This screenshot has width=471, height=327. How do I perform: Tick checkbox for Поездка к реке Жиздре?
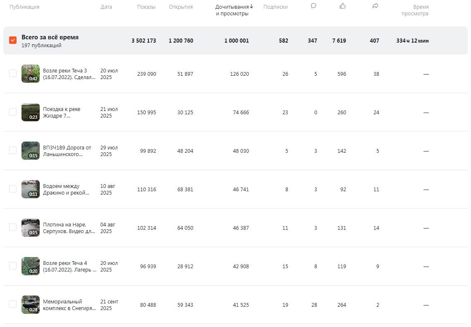tap(13, 112)
